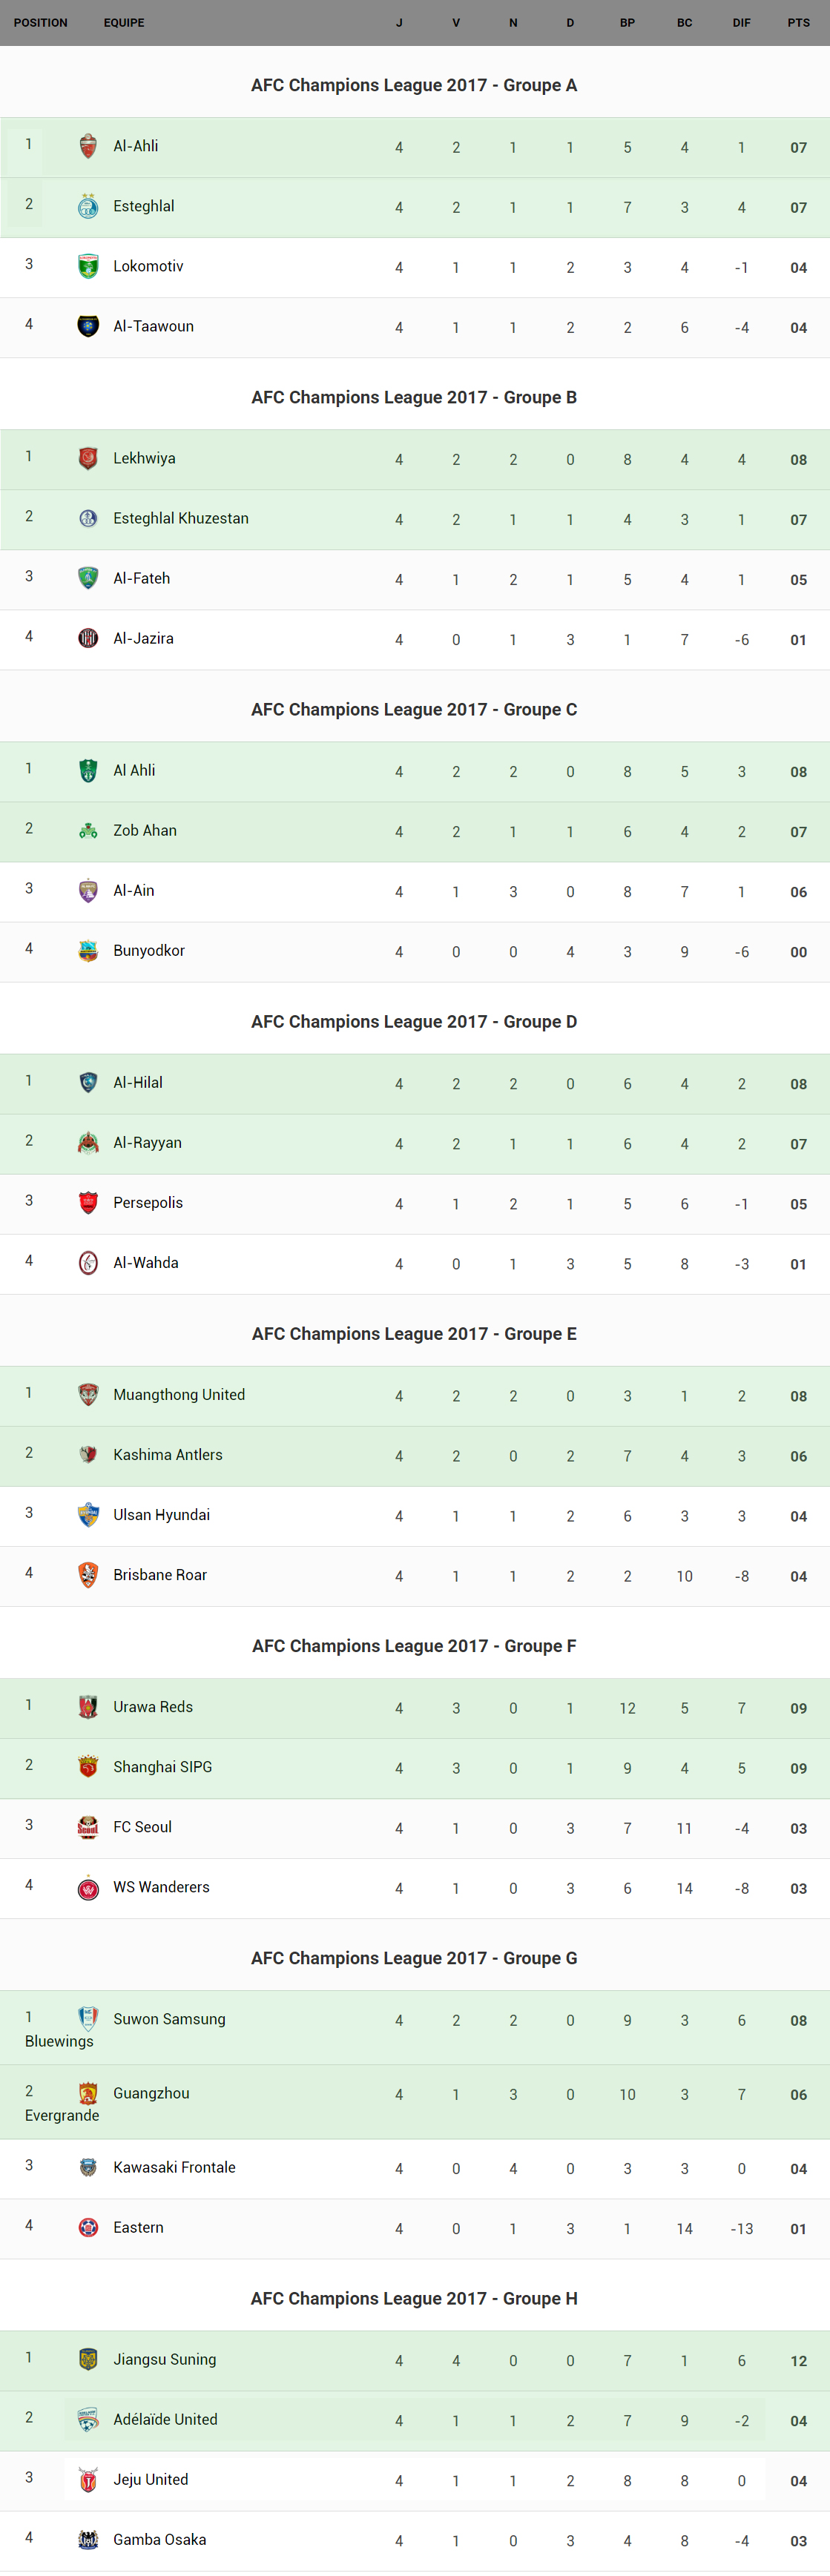
Task: Click the Al-Hilal blue crest
Action: (88, 1082)
